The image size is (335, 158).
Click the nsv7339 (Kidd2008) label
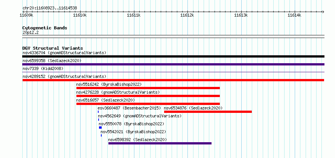(x=43, y=68)
